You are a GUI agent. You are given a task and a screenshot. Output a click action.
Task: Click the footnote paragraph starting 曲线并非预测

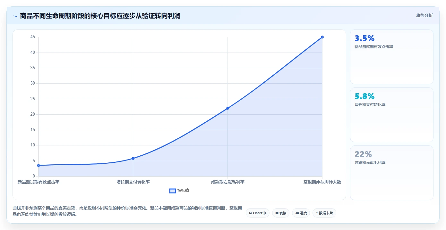127,211
